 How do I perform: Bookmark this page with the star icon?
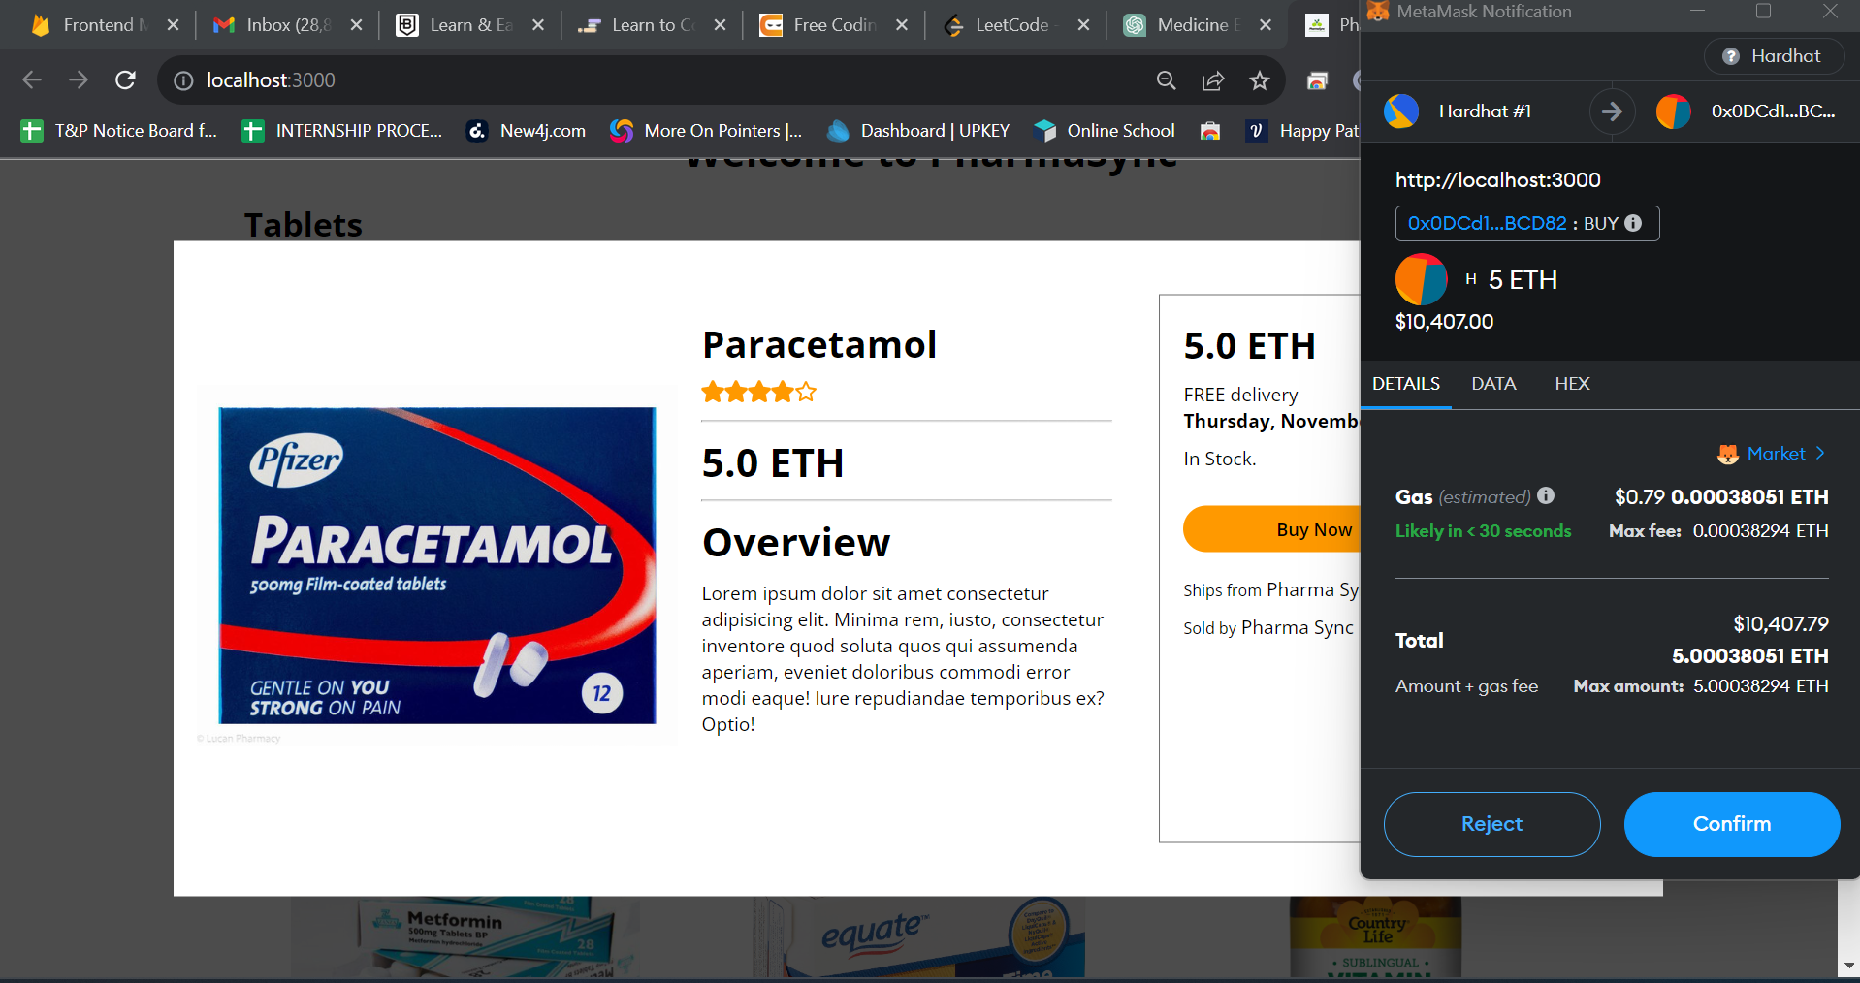[x=1260, y=80]
